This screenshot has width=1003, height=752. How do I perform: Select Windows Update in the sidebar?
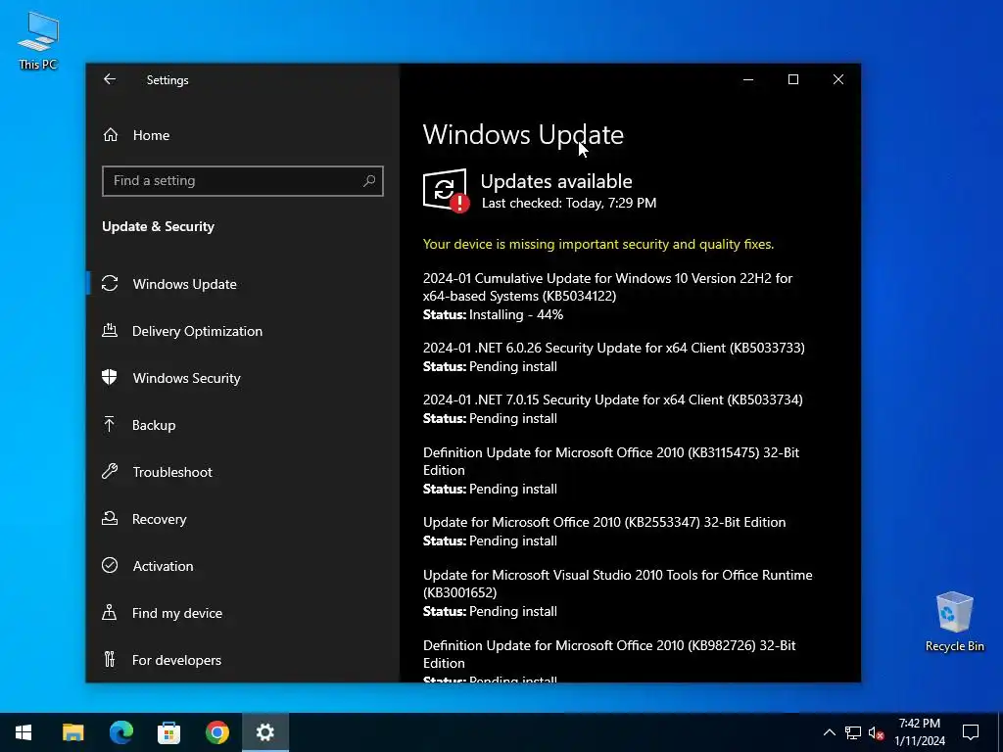pos(243,283)
